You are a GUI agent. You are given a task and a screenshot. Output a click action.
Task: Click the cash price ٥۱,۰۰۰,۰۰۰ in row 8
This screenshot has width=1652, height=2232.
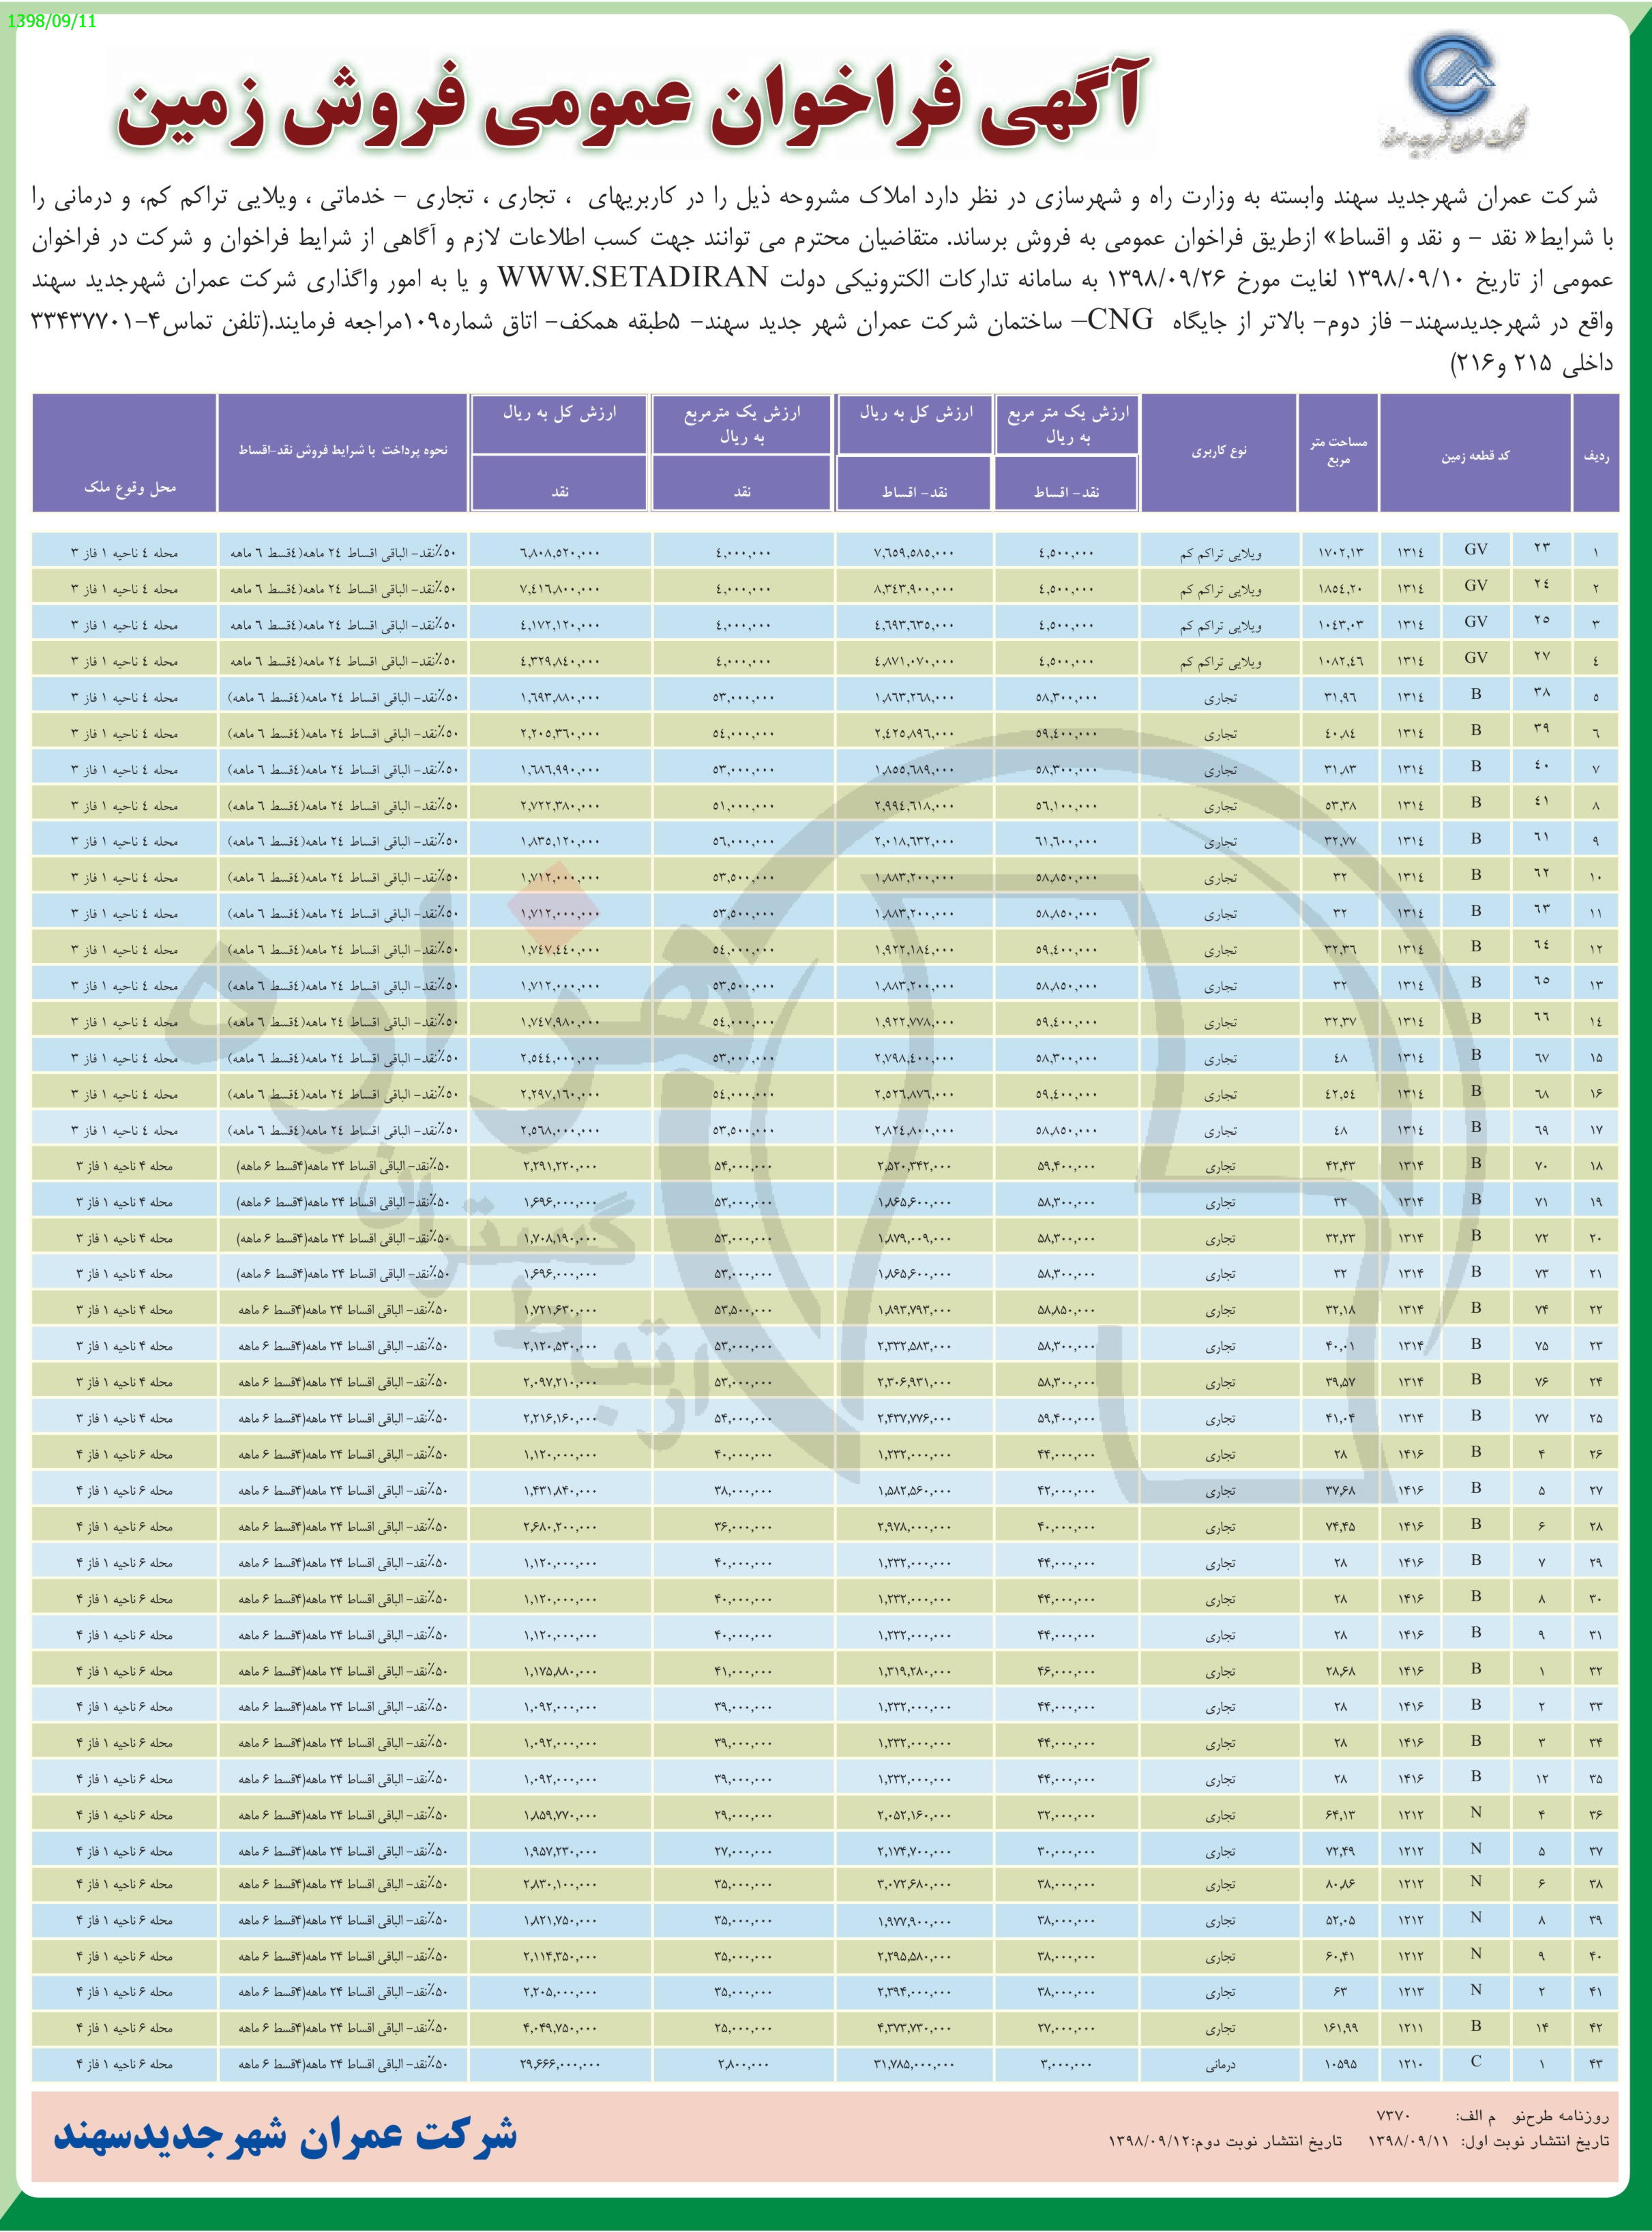743,805
